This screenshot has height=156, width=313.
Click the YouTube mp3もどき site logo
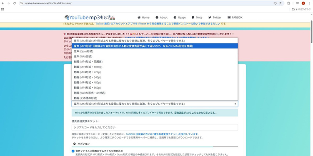click(90, 17)
